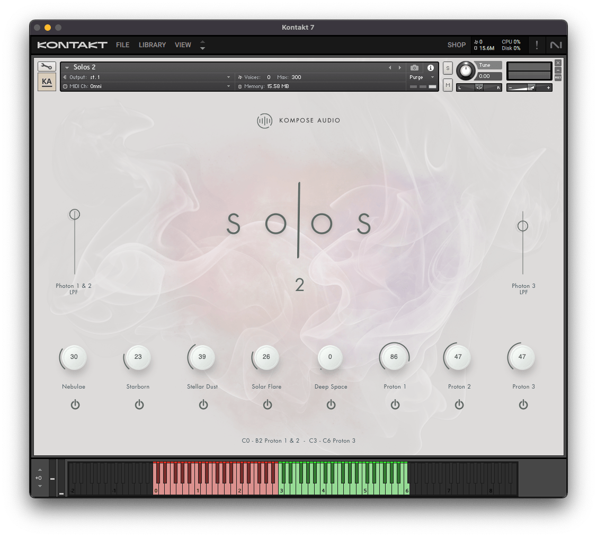
Task: Click the SHOP button
Action: (x=456, y=45)
